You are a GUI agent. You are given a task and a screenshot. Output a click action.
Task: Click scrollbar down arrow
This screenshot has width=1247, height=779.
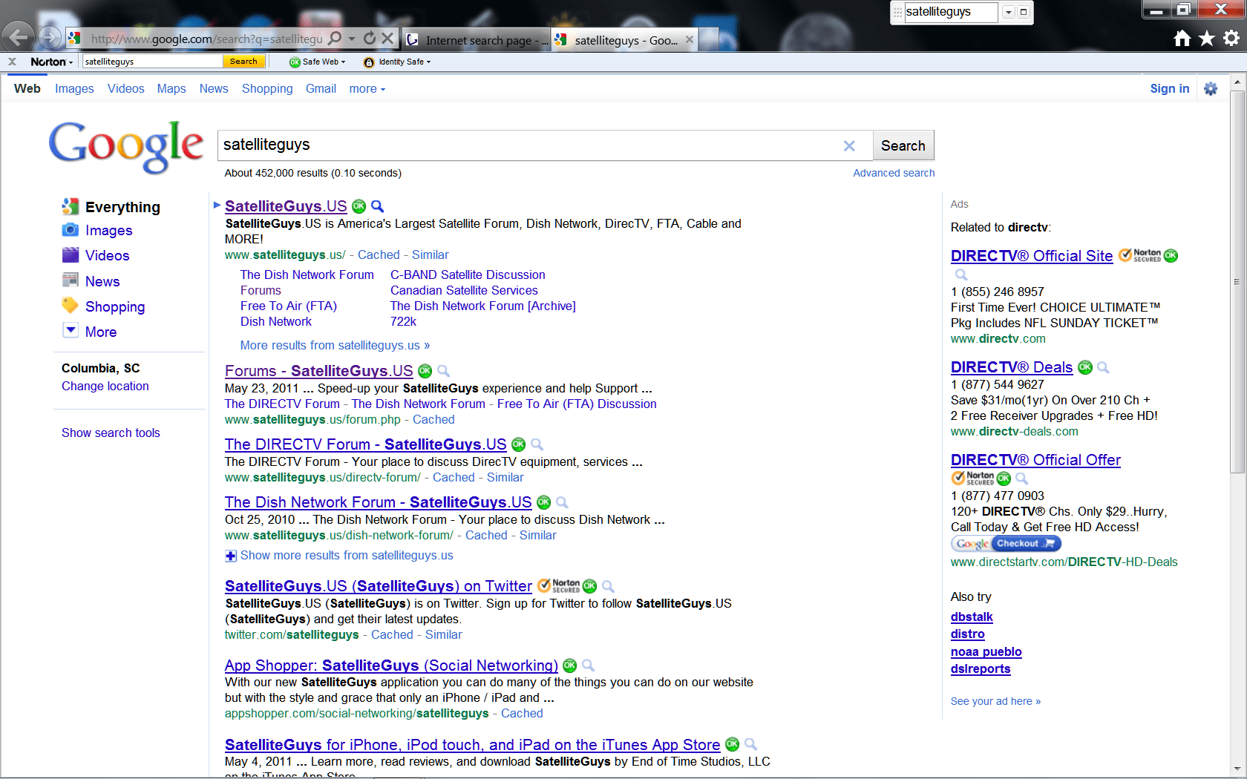pos(1237,769)
